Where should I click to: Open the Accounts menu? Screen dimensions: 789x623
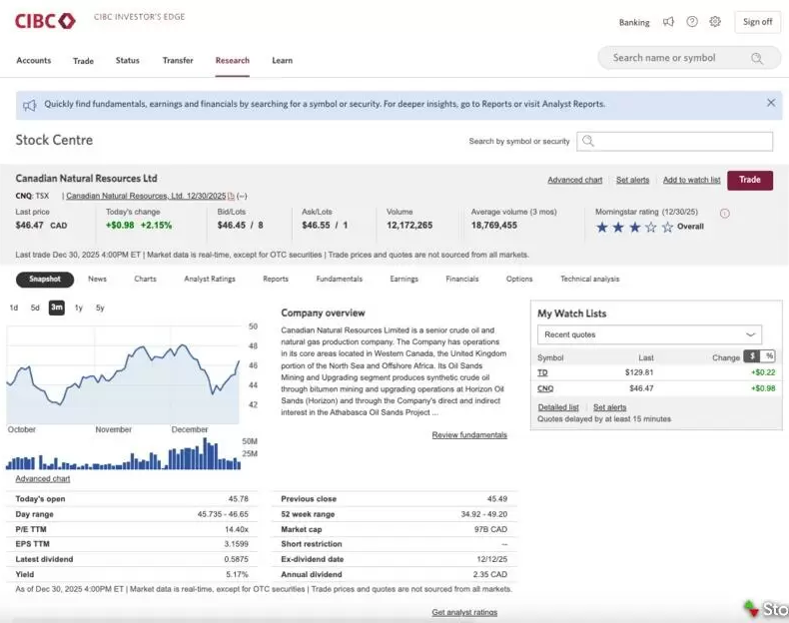tap(34, 60)
